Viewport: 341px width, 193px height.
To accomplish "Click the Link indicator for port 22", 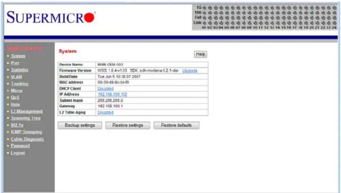I will coord(323,22).
